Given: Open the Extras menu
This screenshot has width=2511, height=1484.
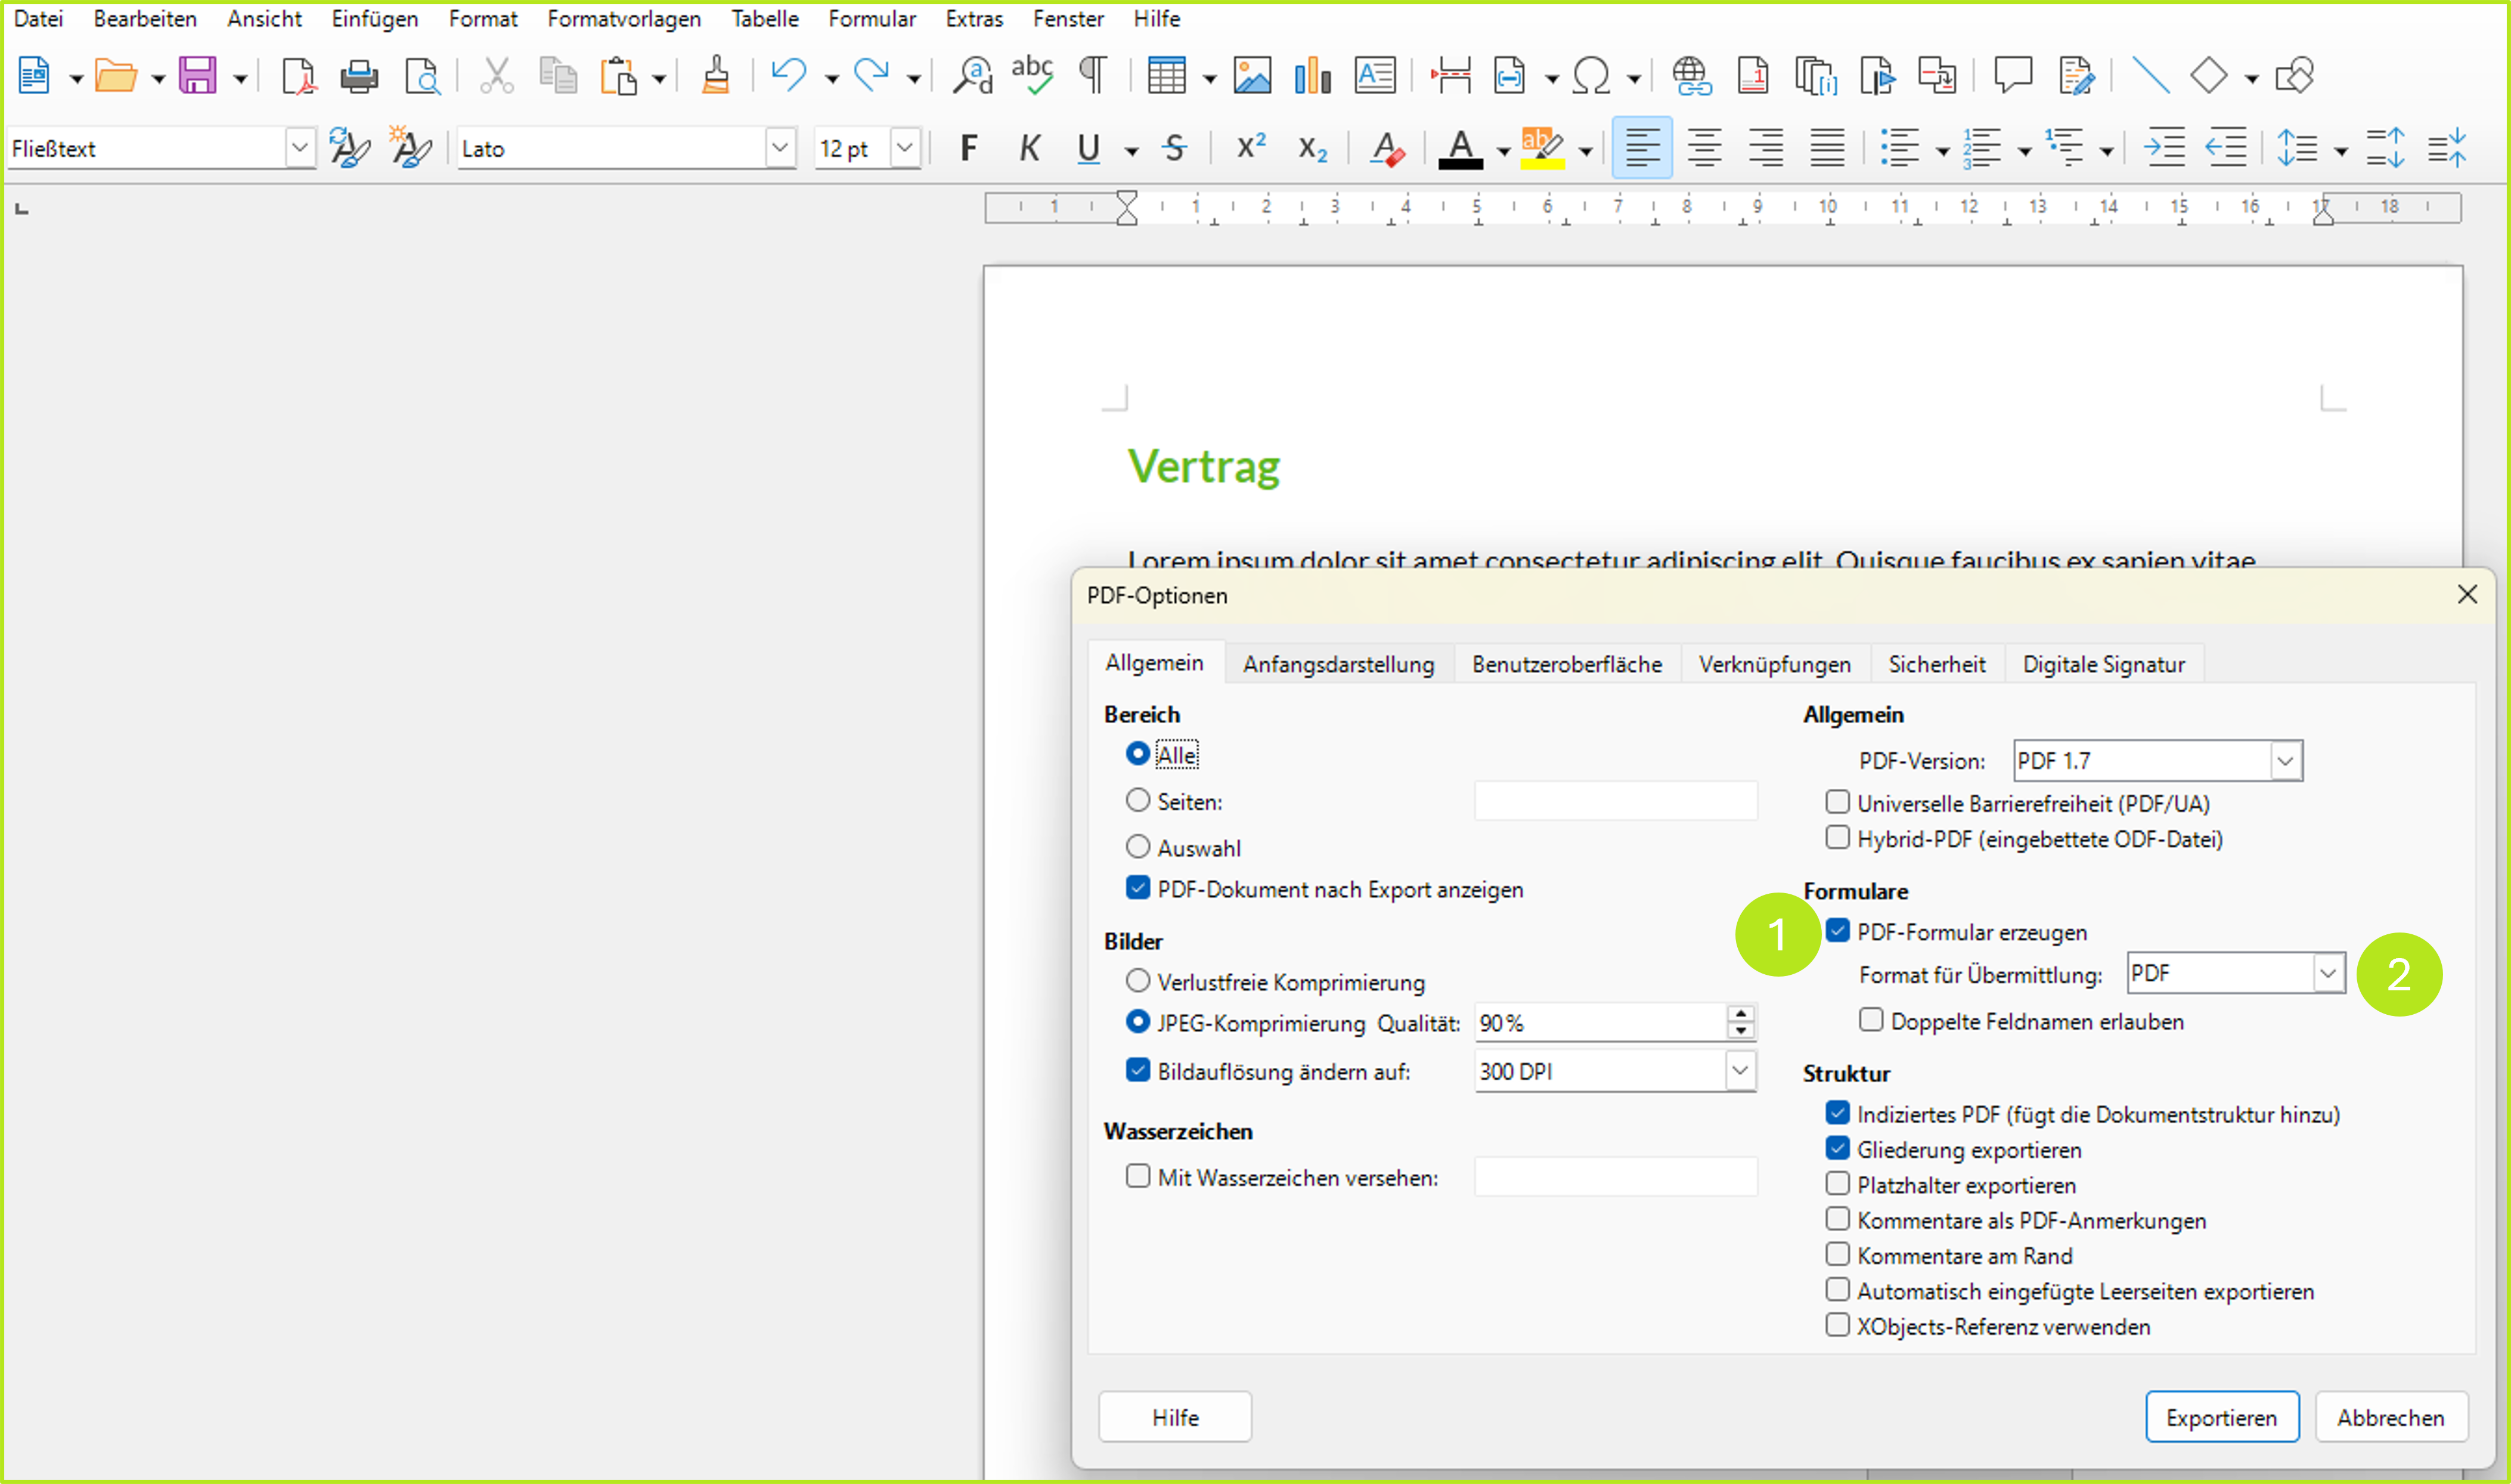Looking at the screenshot, I should [974, 18].
